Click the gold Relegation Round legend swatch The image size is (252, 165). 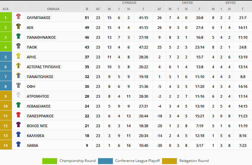(169, 161)
